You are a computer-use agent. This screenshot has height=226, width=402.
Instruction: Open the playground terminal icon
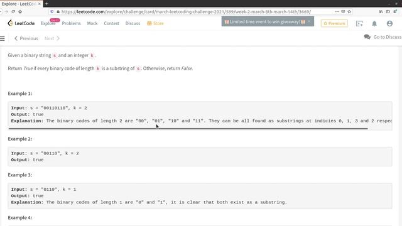(x=359, y=24)
